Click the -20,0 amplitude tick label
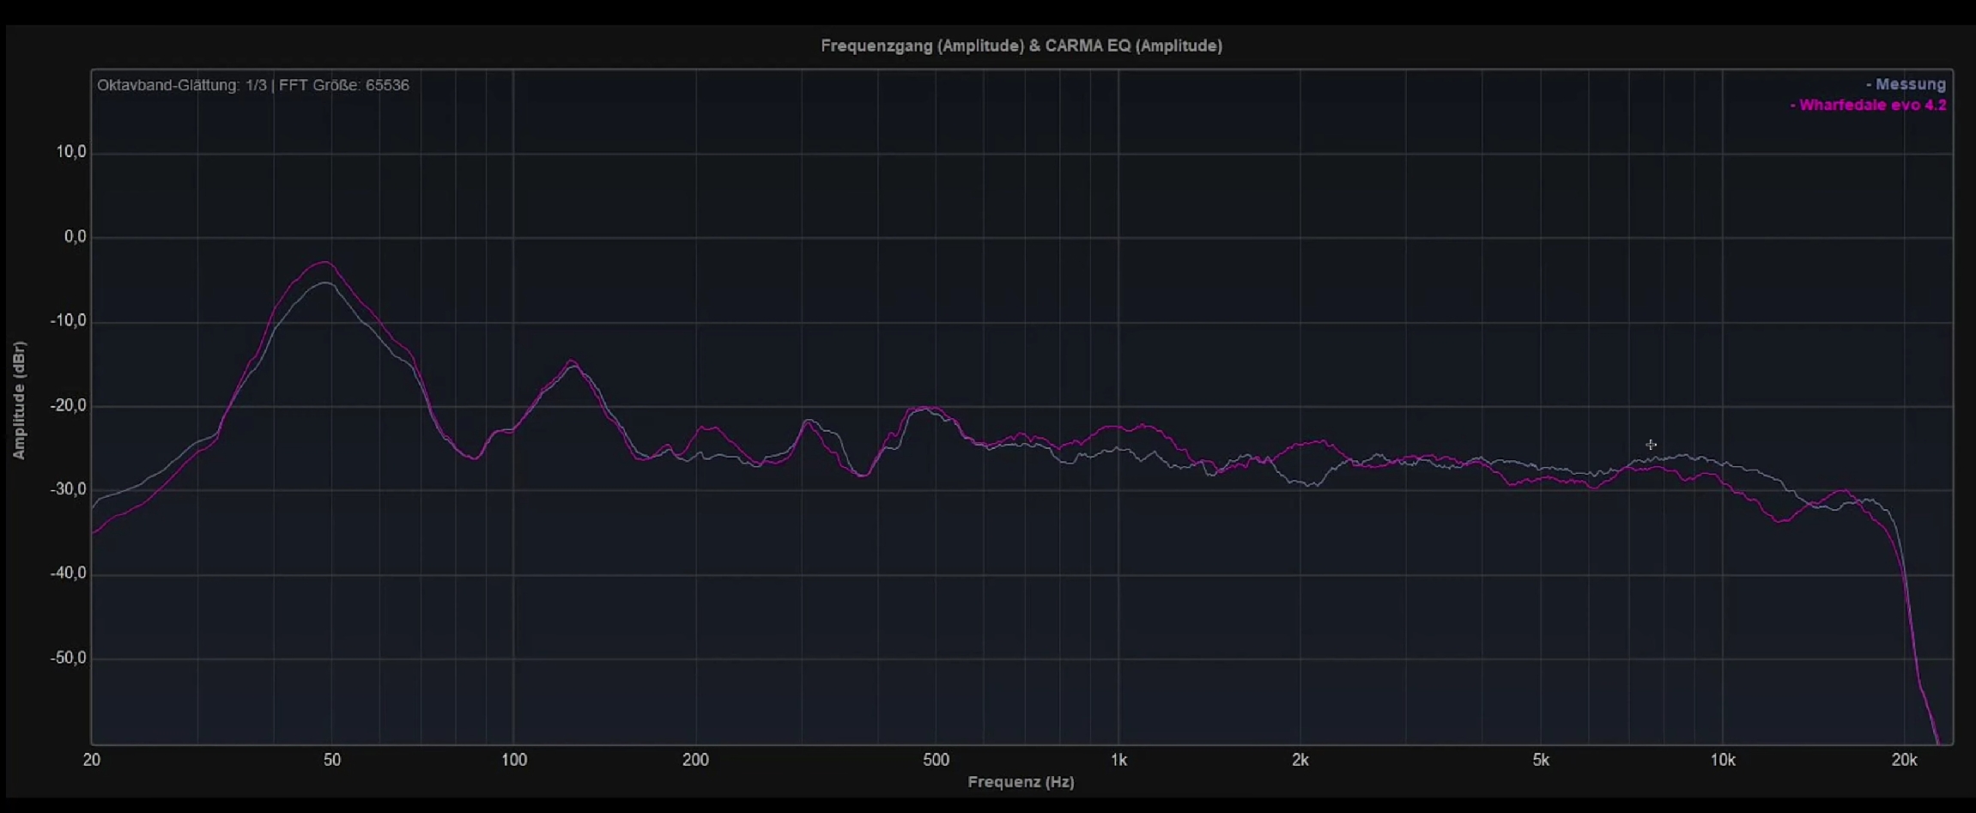The height and width of the screenshot is (813, 1976). 69,405
